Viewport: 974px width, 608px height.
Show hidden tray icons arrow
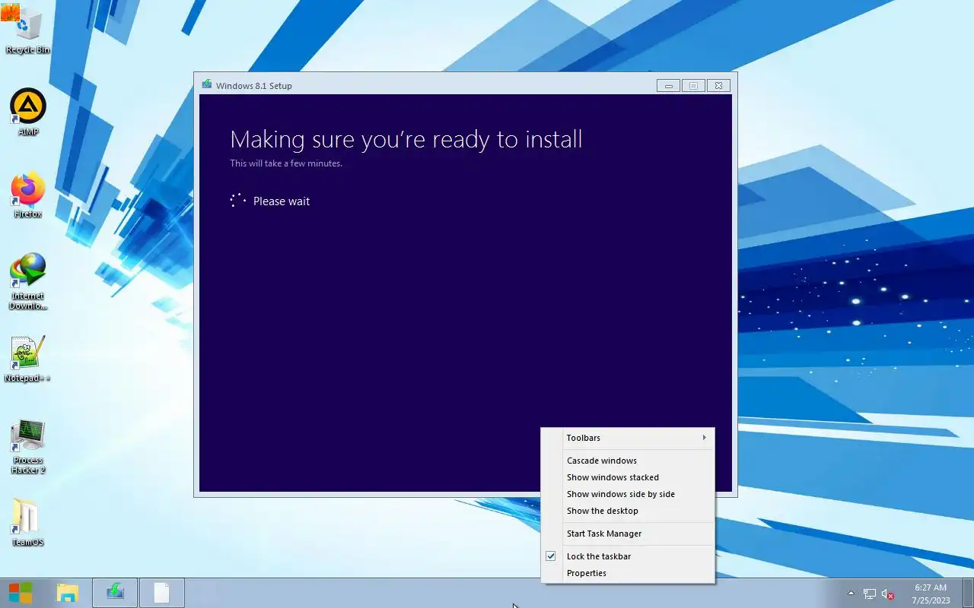point(851,594)
